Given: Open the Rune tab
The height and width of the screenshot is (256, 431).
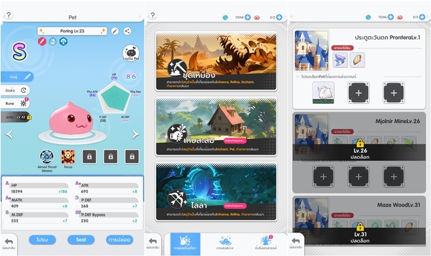Looking at the screenshot, I should tap(16, 103).
